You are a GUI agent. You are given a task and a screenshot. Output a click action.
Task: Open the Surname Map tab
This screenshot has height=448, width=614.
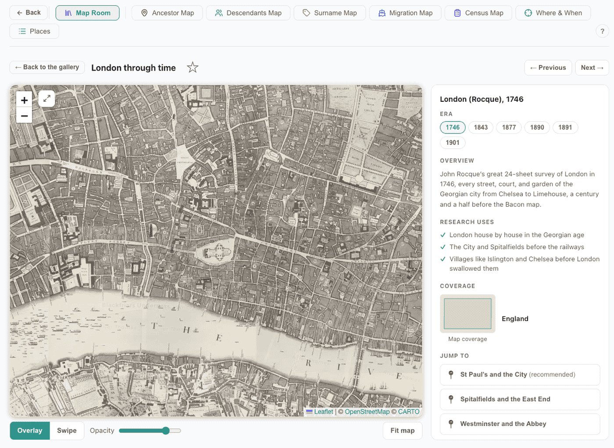tap(330, 13)
